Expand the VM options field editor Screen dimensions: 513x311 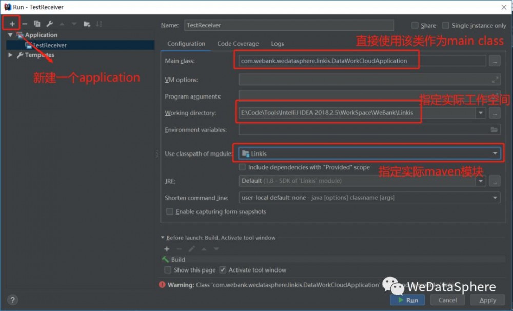click(x=495, y=80)
